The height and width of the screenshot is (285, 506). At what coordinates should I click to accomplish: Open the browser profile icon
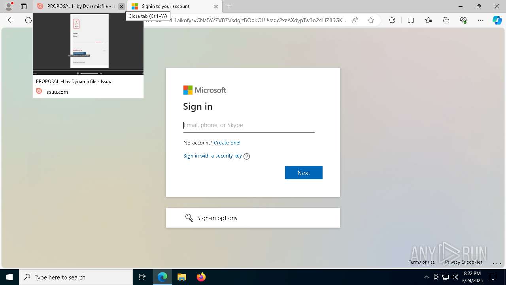pyautogui.click(x=9, y=6)
